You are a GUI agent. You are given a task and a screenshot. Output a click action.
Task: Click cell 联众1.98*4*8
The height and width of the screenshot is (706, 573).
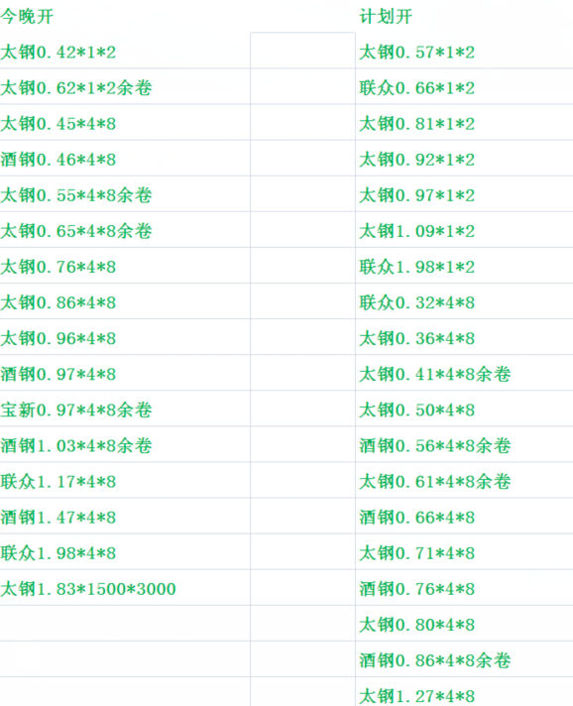click(125, 551)
